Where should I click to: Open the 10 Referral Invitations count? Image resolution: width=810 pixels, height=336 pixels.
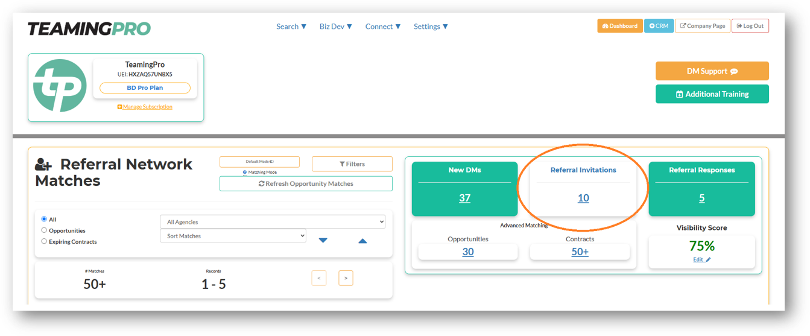(583, 198)
